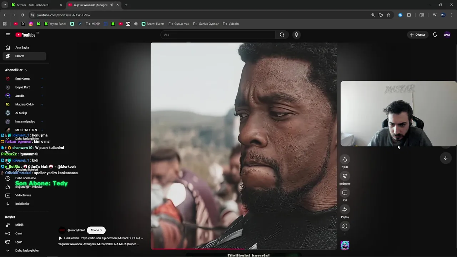
Task: Open the remix icon with count 1
Action: pyautogui.click(x=345, y=226)
